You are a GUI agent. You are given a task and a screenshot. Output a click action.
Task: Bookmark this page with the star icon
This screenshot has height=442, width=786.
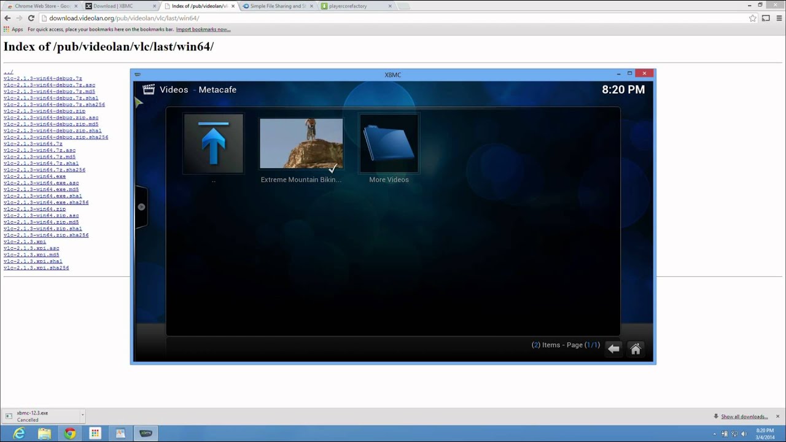752,18
